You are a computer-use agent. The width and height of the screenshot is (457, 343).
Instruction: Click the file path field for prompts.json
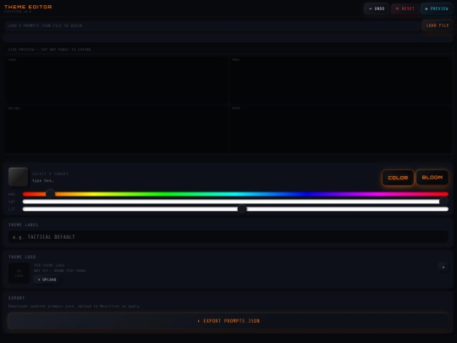click(212, 25)
